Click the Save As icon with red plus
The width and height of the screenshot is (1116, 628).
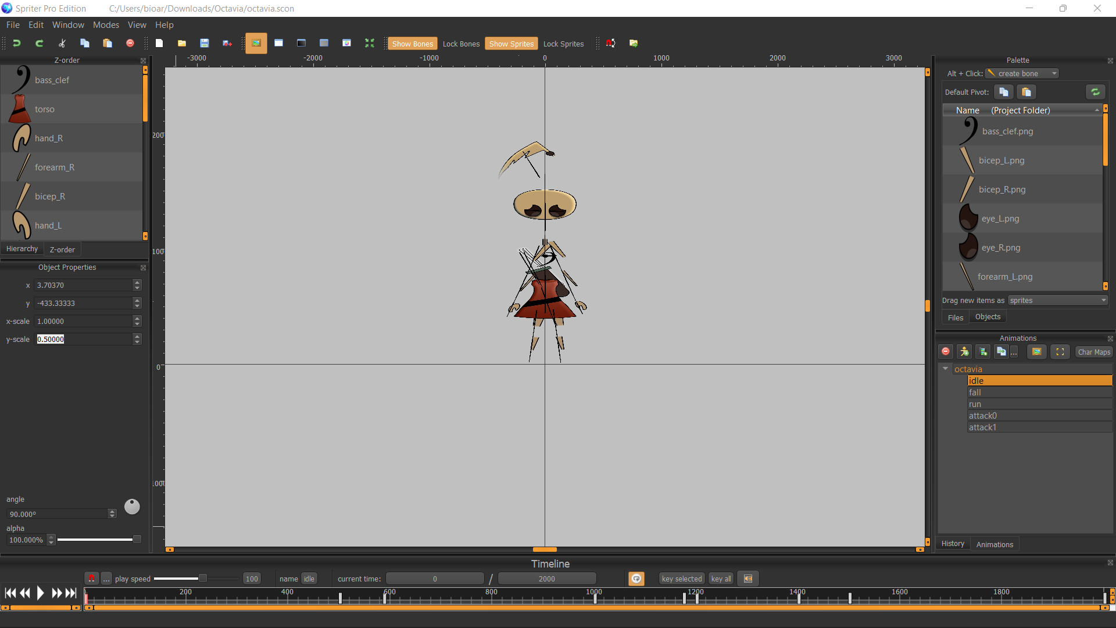(227, 43)
